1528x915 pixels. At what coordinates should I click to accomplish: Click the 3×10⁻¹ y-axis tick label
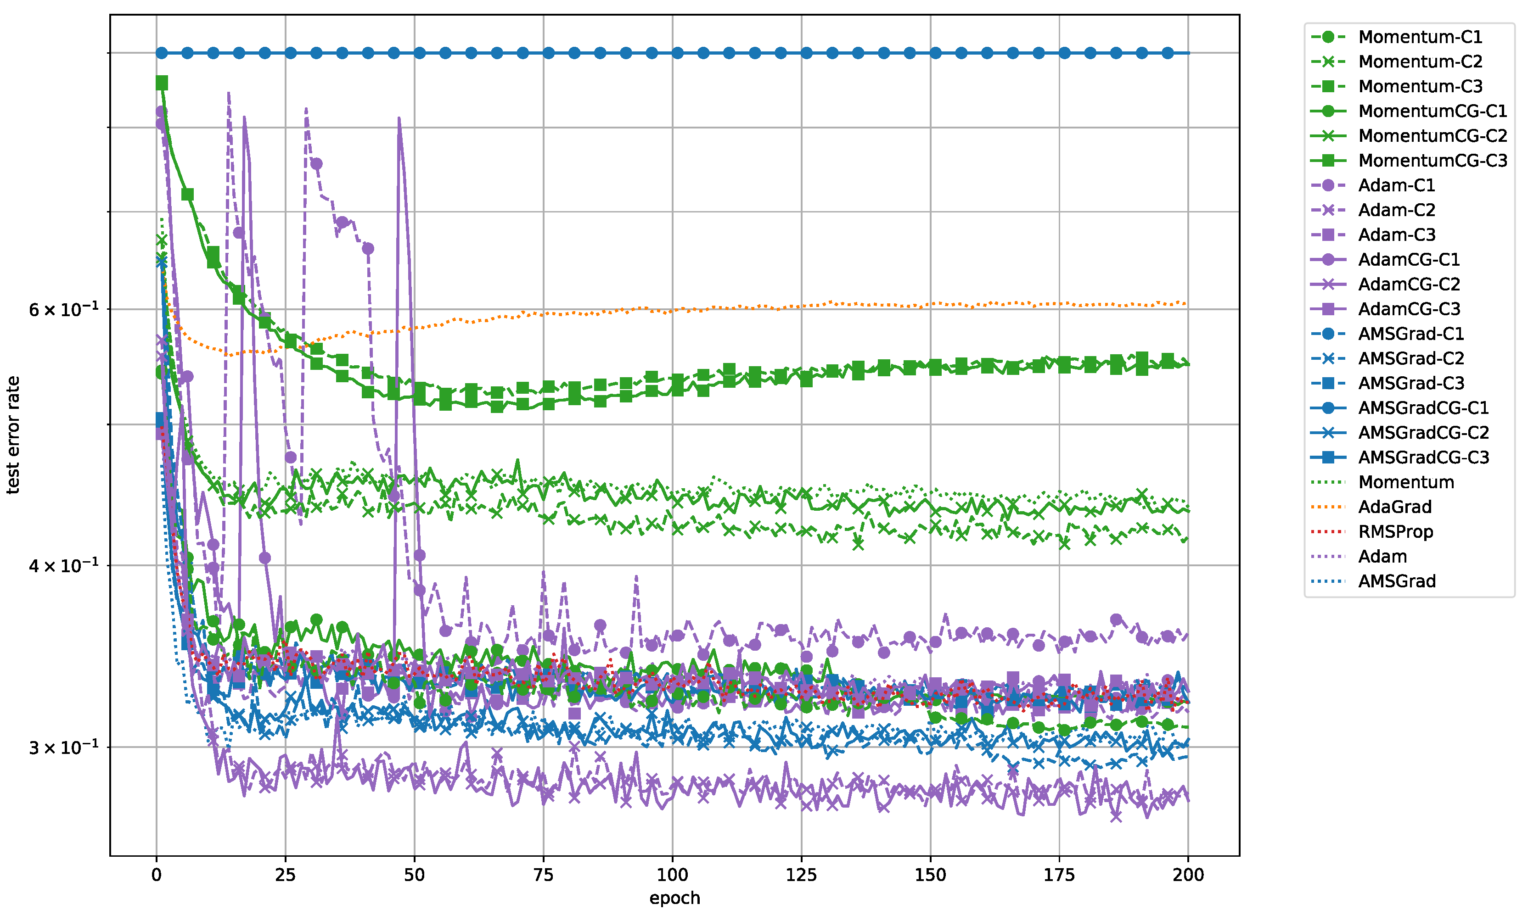(63, 748)
